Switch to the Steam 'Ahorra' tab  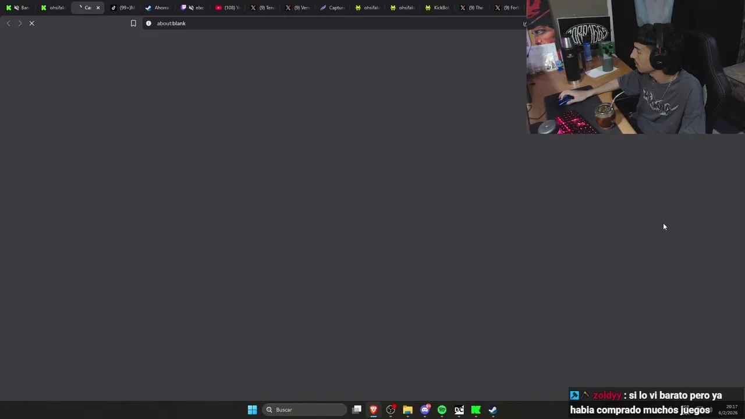tap(157, 8)
